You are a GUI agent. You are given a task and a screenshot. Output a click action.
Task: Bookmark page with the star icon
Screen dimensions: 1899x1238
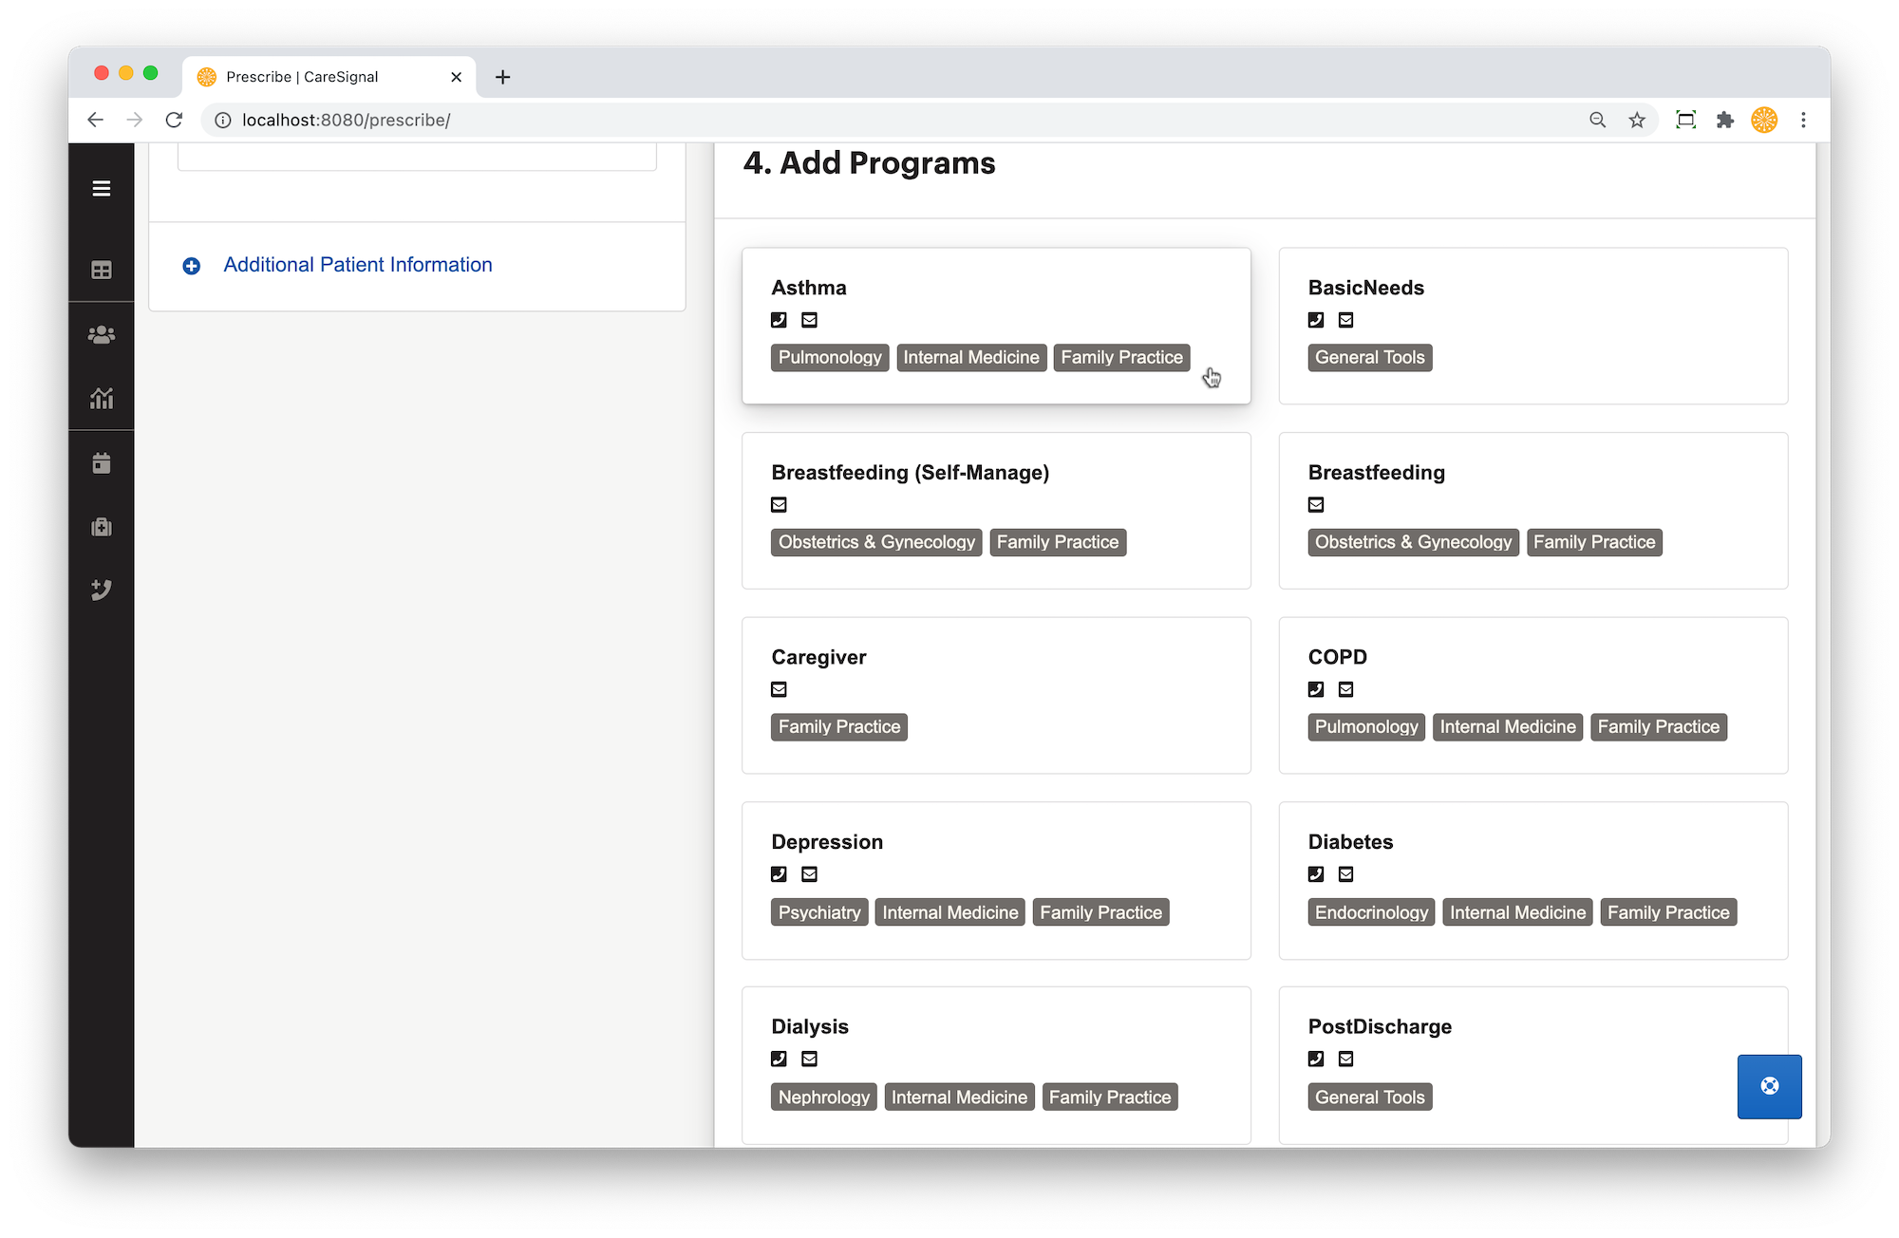click(x=1637, y=120)
